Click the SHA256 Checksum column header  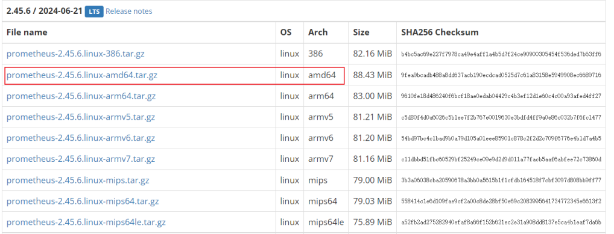point(440,32)
